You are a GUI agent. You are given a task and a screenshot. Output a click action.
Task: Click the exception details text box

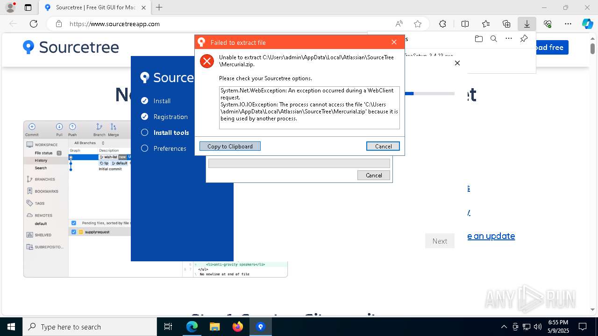point(309,107)
